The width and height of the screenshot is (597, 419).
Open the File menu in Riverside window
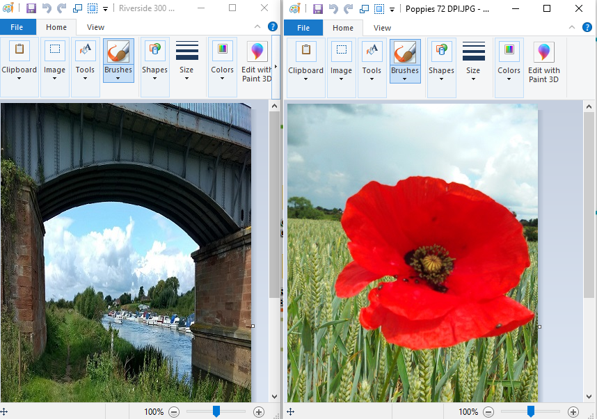click(17, 27)
